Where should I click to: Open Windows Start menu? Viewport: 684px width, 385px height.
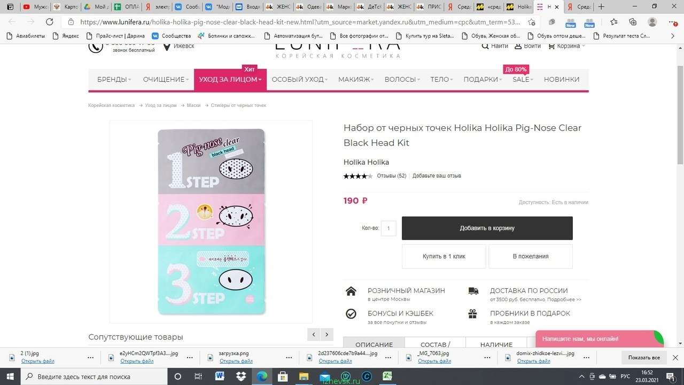[x=10, y=376]
